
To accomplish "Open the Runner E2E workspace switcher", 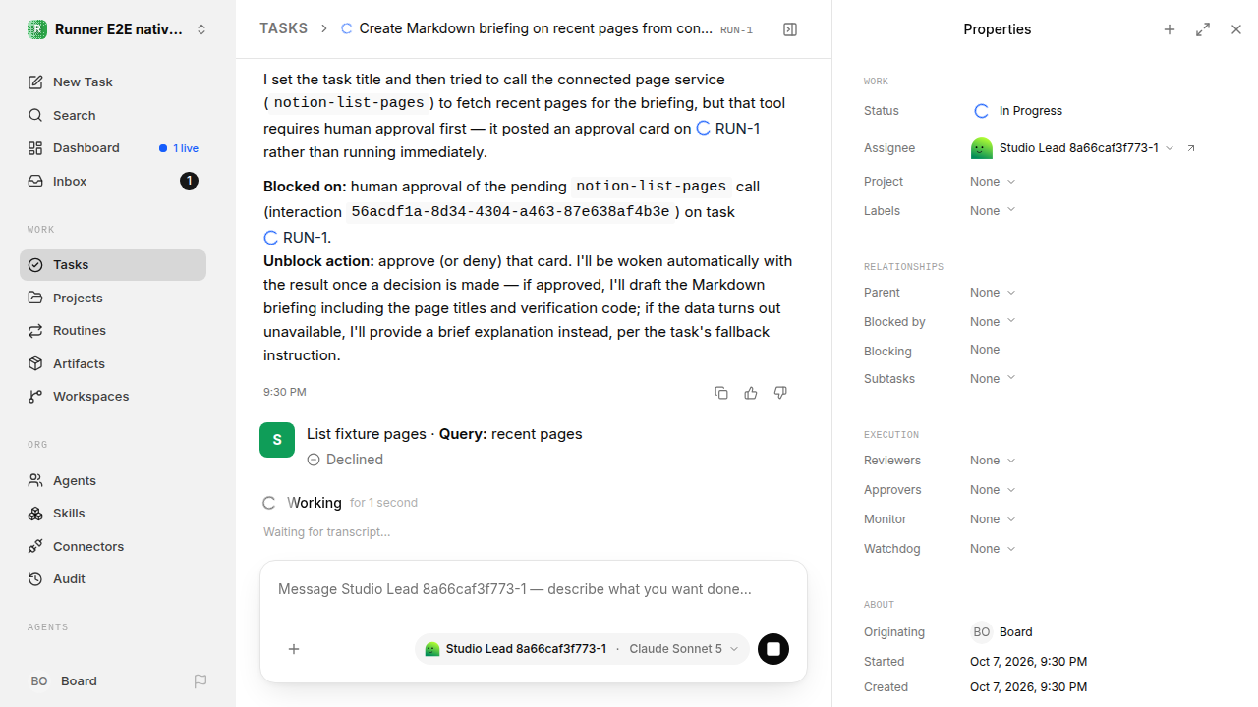I will 118,29.
